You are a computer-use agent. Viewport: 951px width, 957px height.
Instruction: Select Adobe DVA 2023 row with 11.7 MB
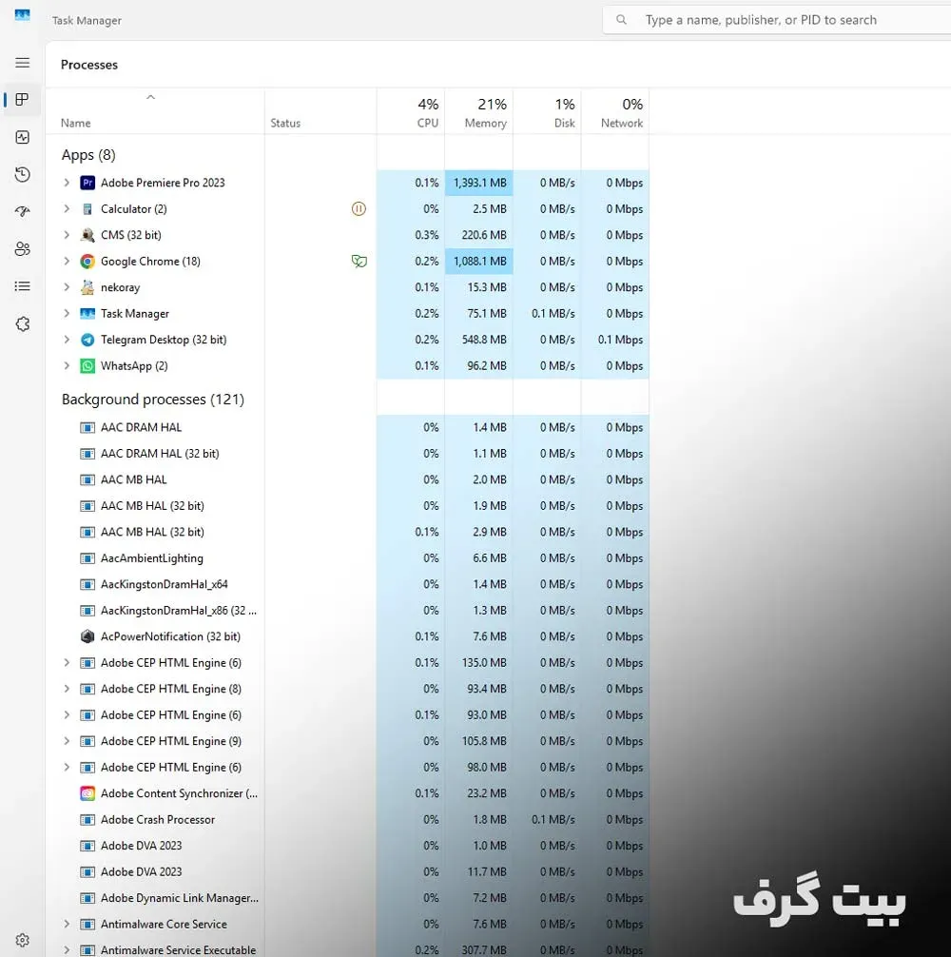(x=348, y=871)
